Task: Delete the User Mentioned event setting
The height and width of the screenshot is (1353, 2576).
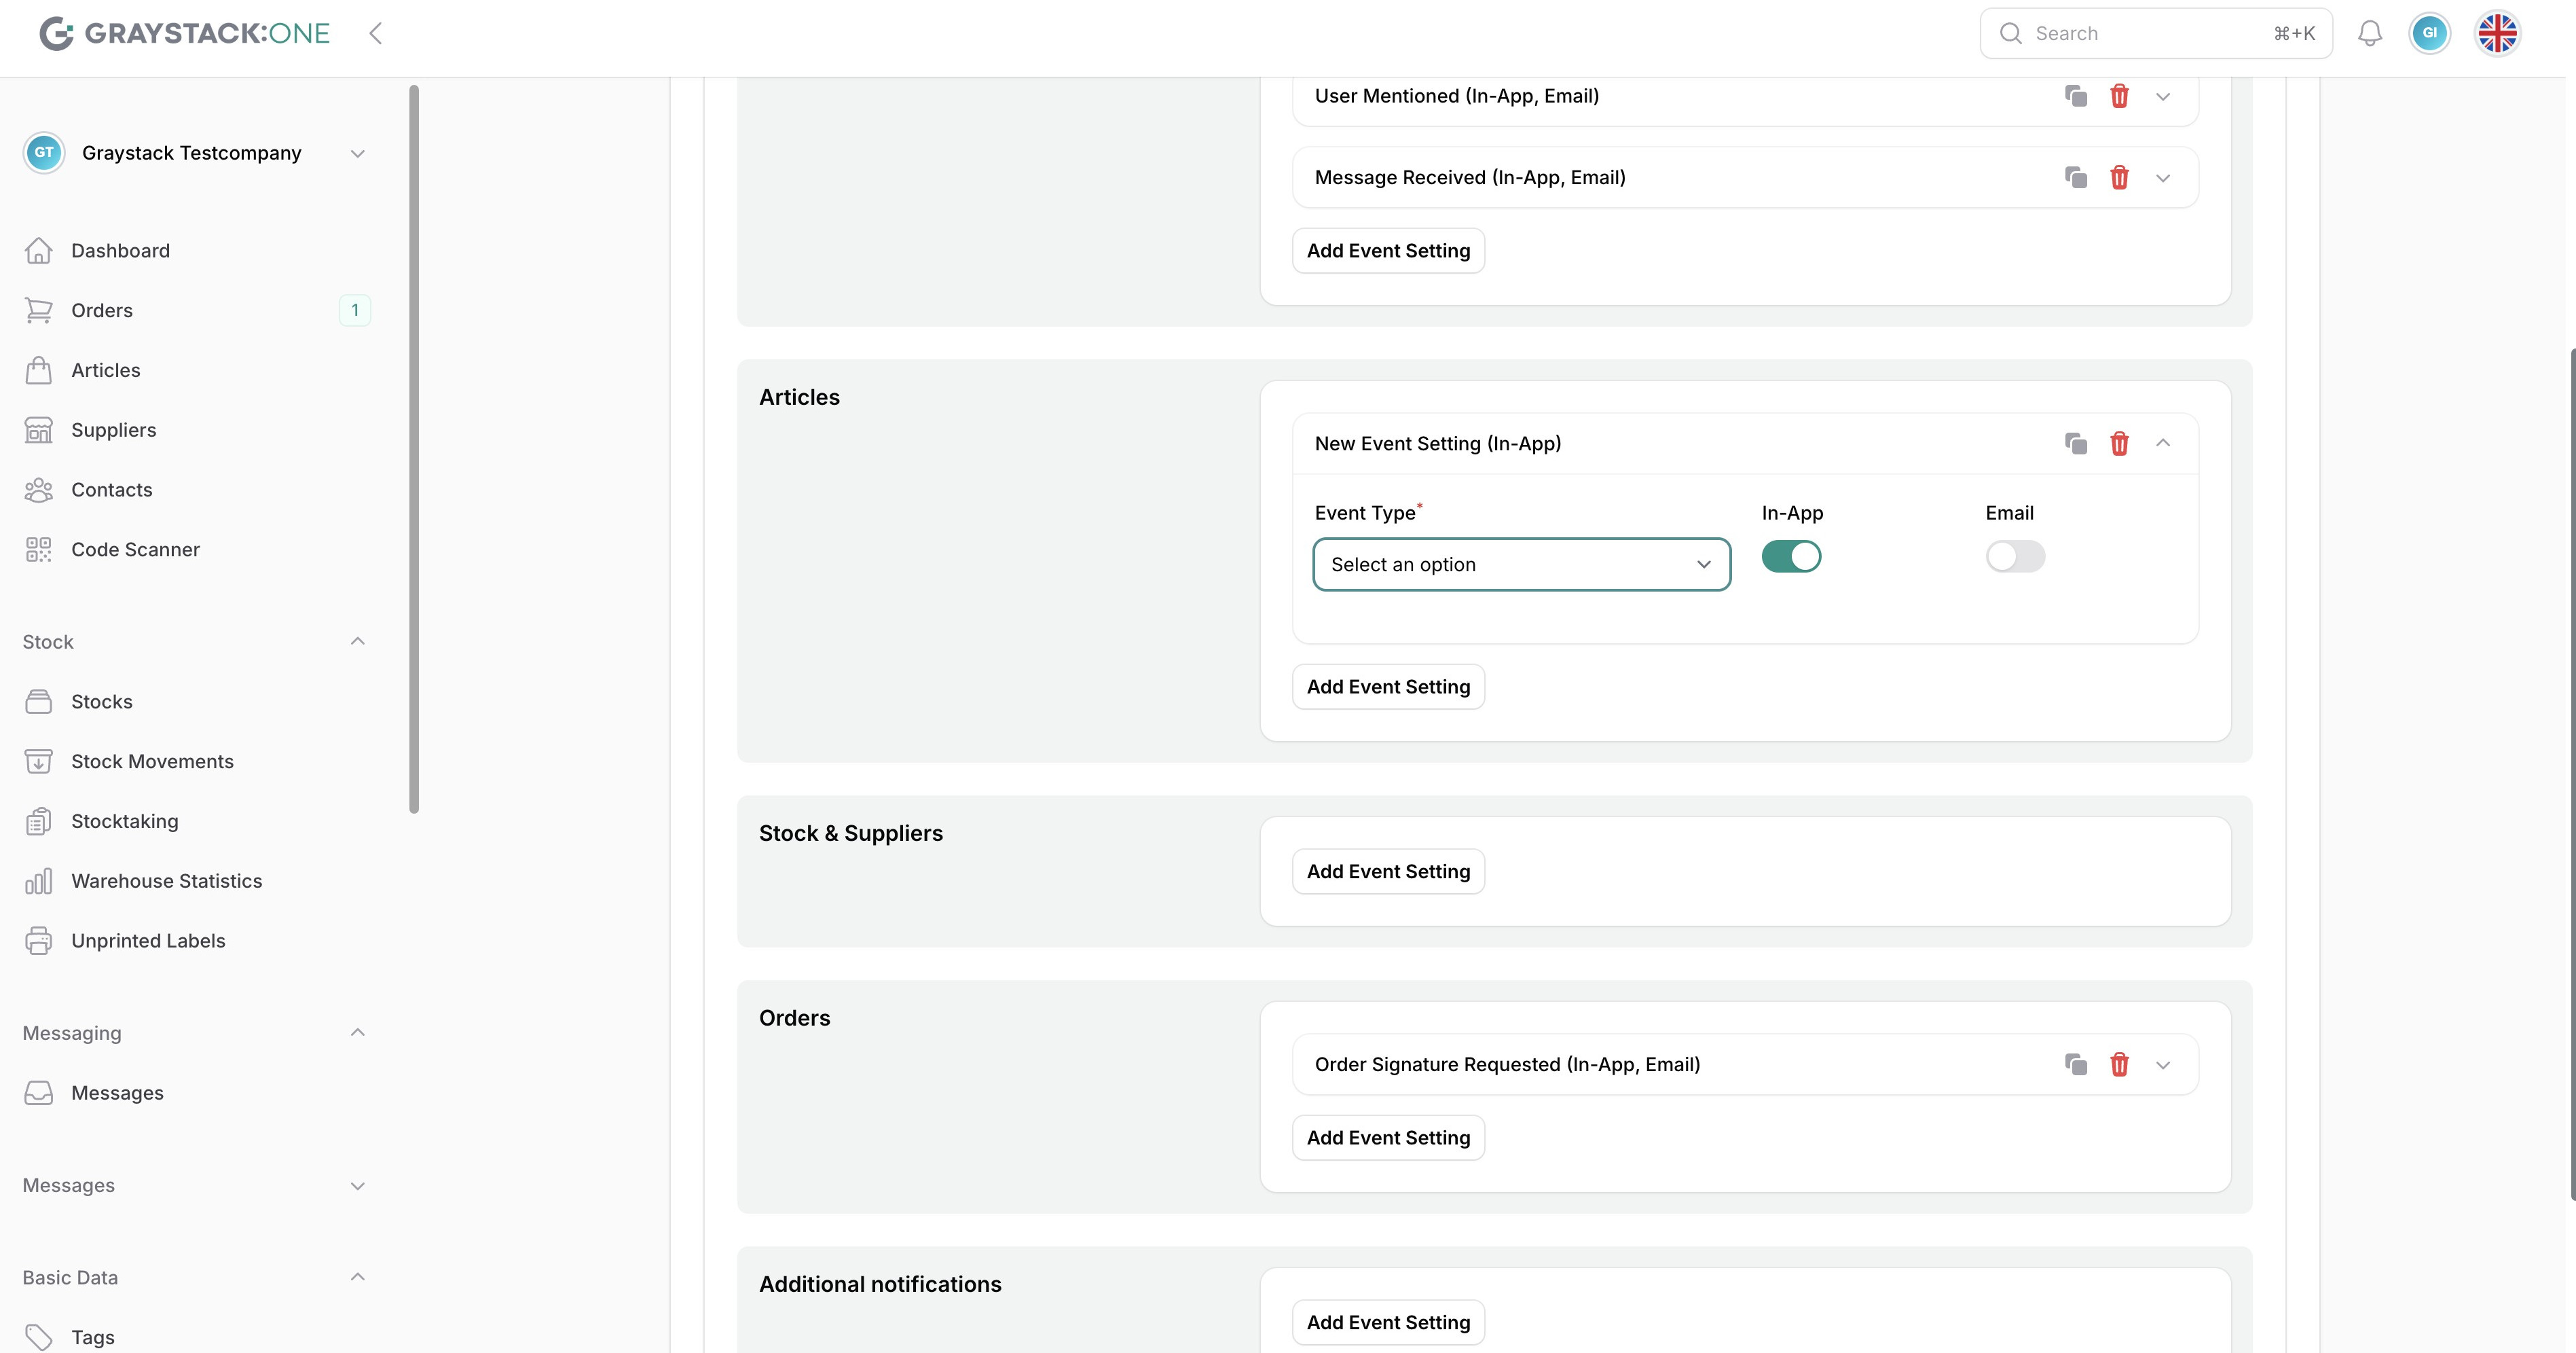Action: click(2119, 96)
